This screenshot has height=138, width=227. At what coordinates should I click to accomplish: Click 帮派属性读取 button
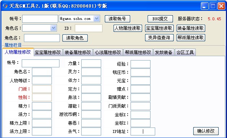coord(191,38)
